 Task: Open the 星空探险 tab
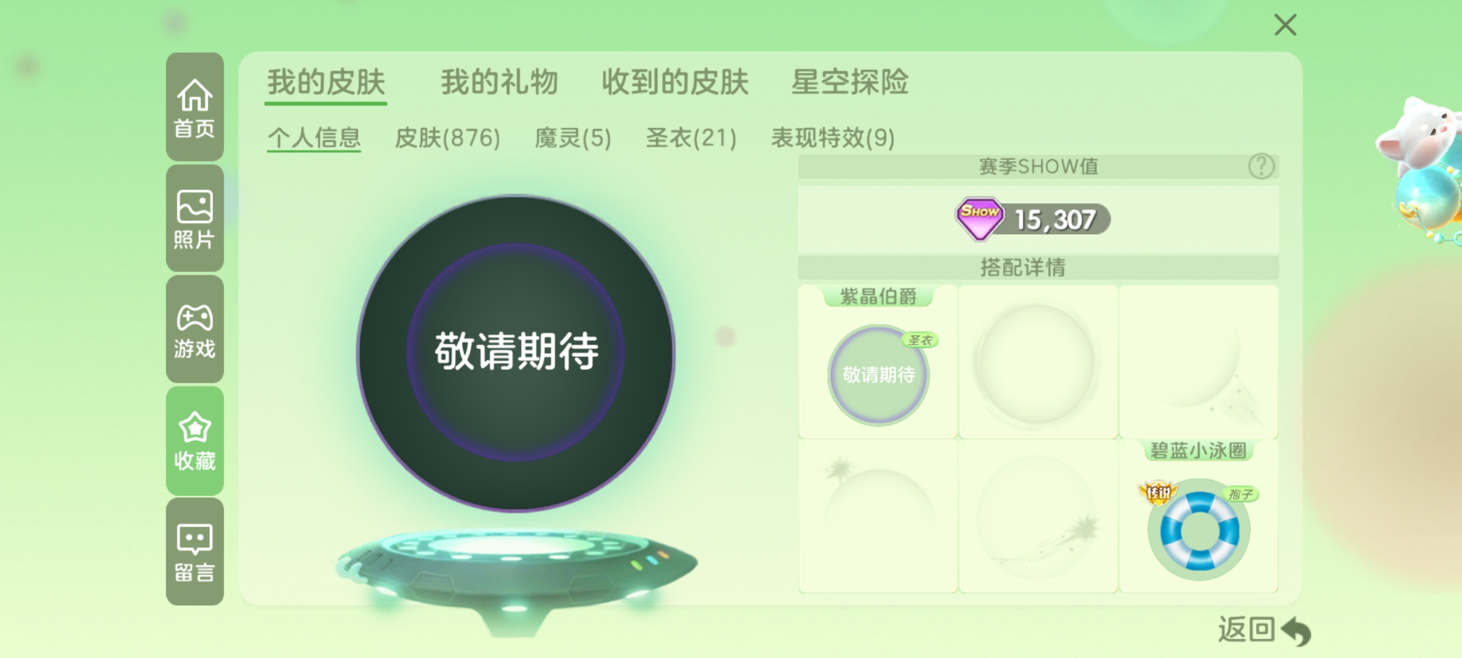[x=850, y=83]
